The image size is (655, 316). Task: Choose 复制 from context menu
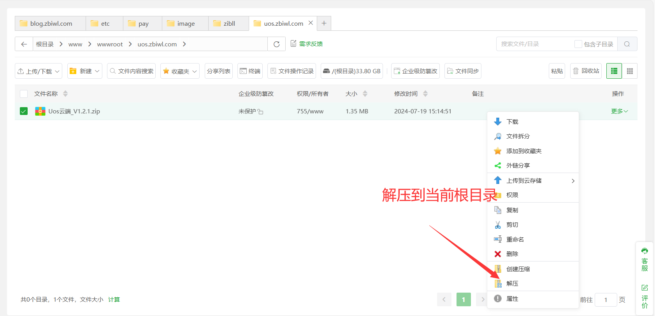(x=533, y=210)
